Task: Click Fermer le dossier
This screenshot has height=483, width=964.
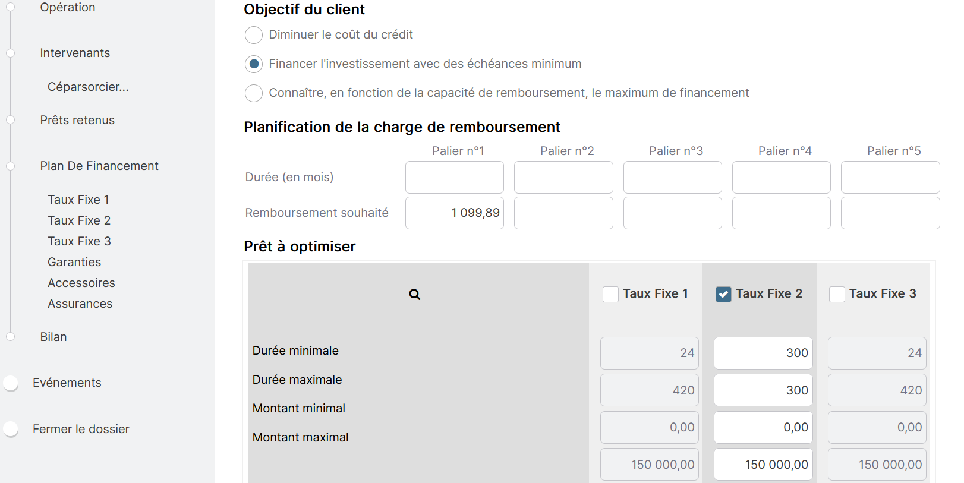Action: pyautogui.click(x=81, y=429)
